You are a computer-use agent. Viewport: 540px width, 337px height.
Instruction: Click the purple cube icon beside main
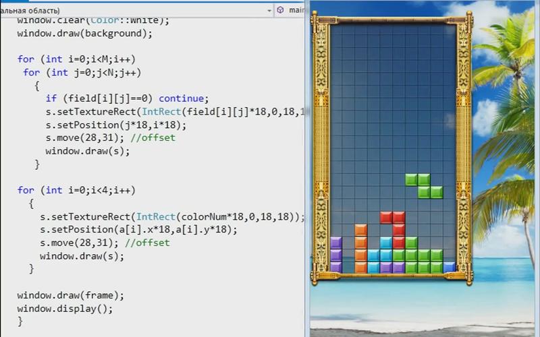(280, 10)
